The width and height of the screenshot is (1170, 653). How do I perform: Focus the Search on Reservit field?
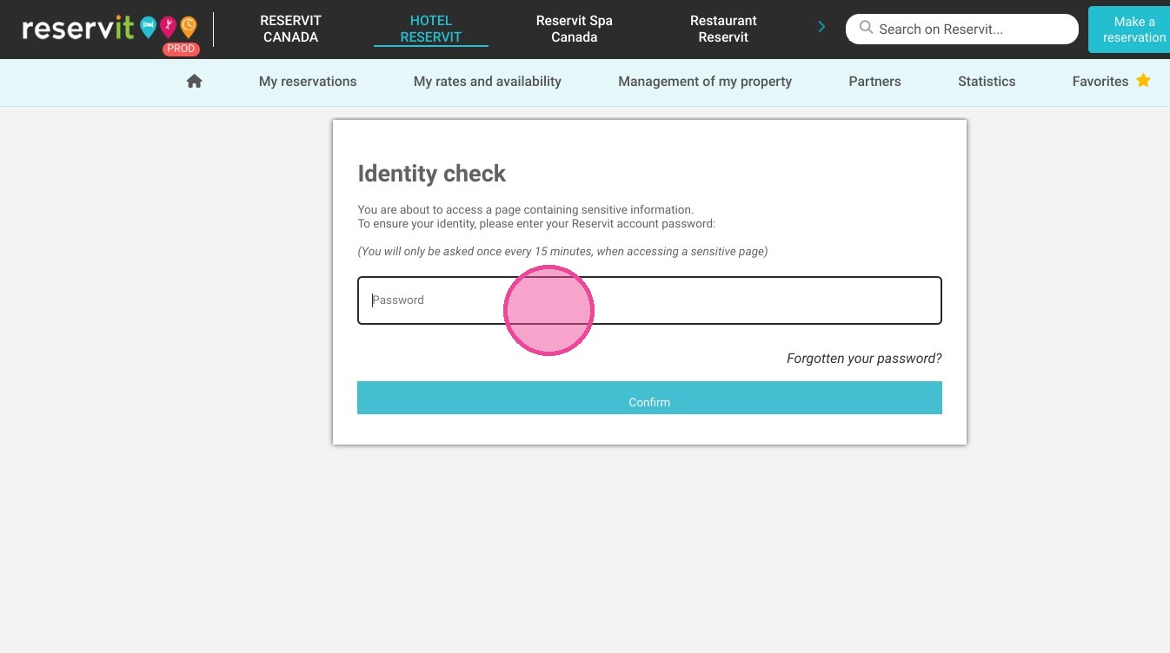click(x=962, y=29)
